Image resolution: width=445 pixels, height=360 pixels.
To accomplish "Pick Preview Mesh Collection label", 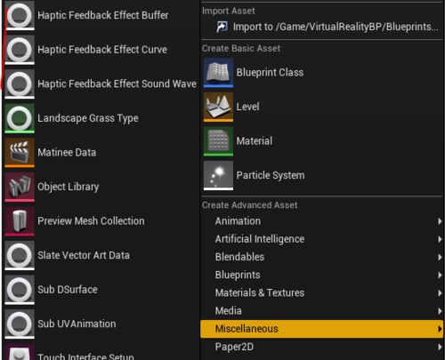I will [x=91, y=221].
